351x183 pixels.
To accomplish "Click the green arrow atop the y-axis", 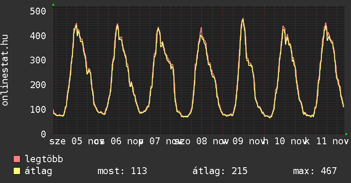I will click(53, 5).
